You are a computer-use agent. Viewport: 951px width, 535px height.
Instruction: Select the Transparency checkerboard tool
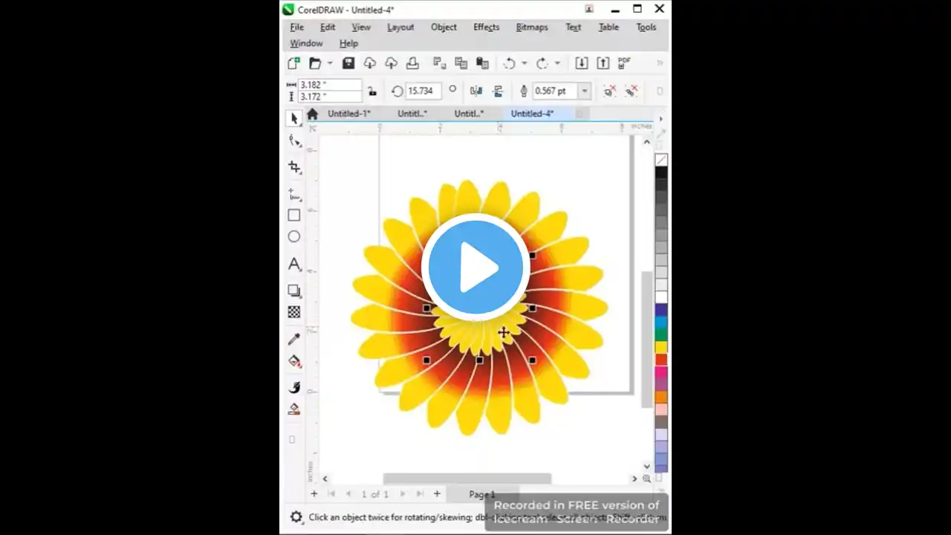[294, 313]
